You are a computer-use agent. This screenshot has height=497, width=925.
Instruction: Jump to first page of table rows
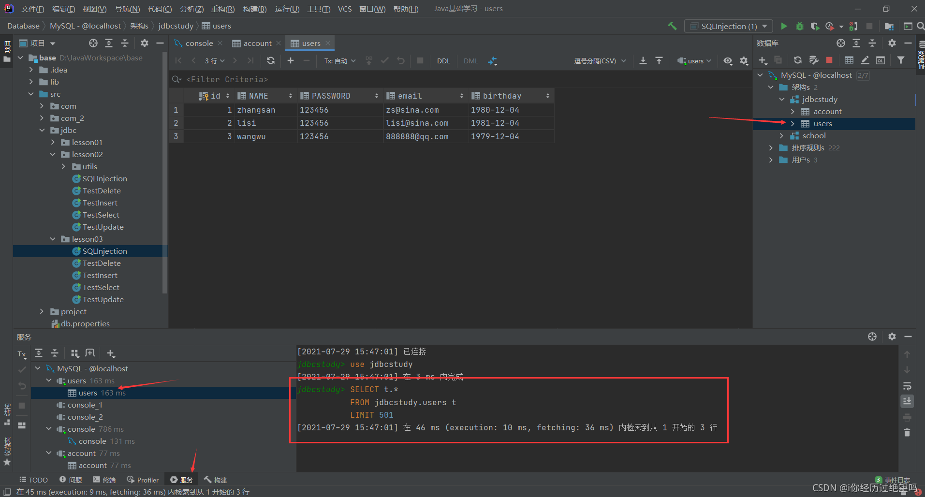coord(178,60)
